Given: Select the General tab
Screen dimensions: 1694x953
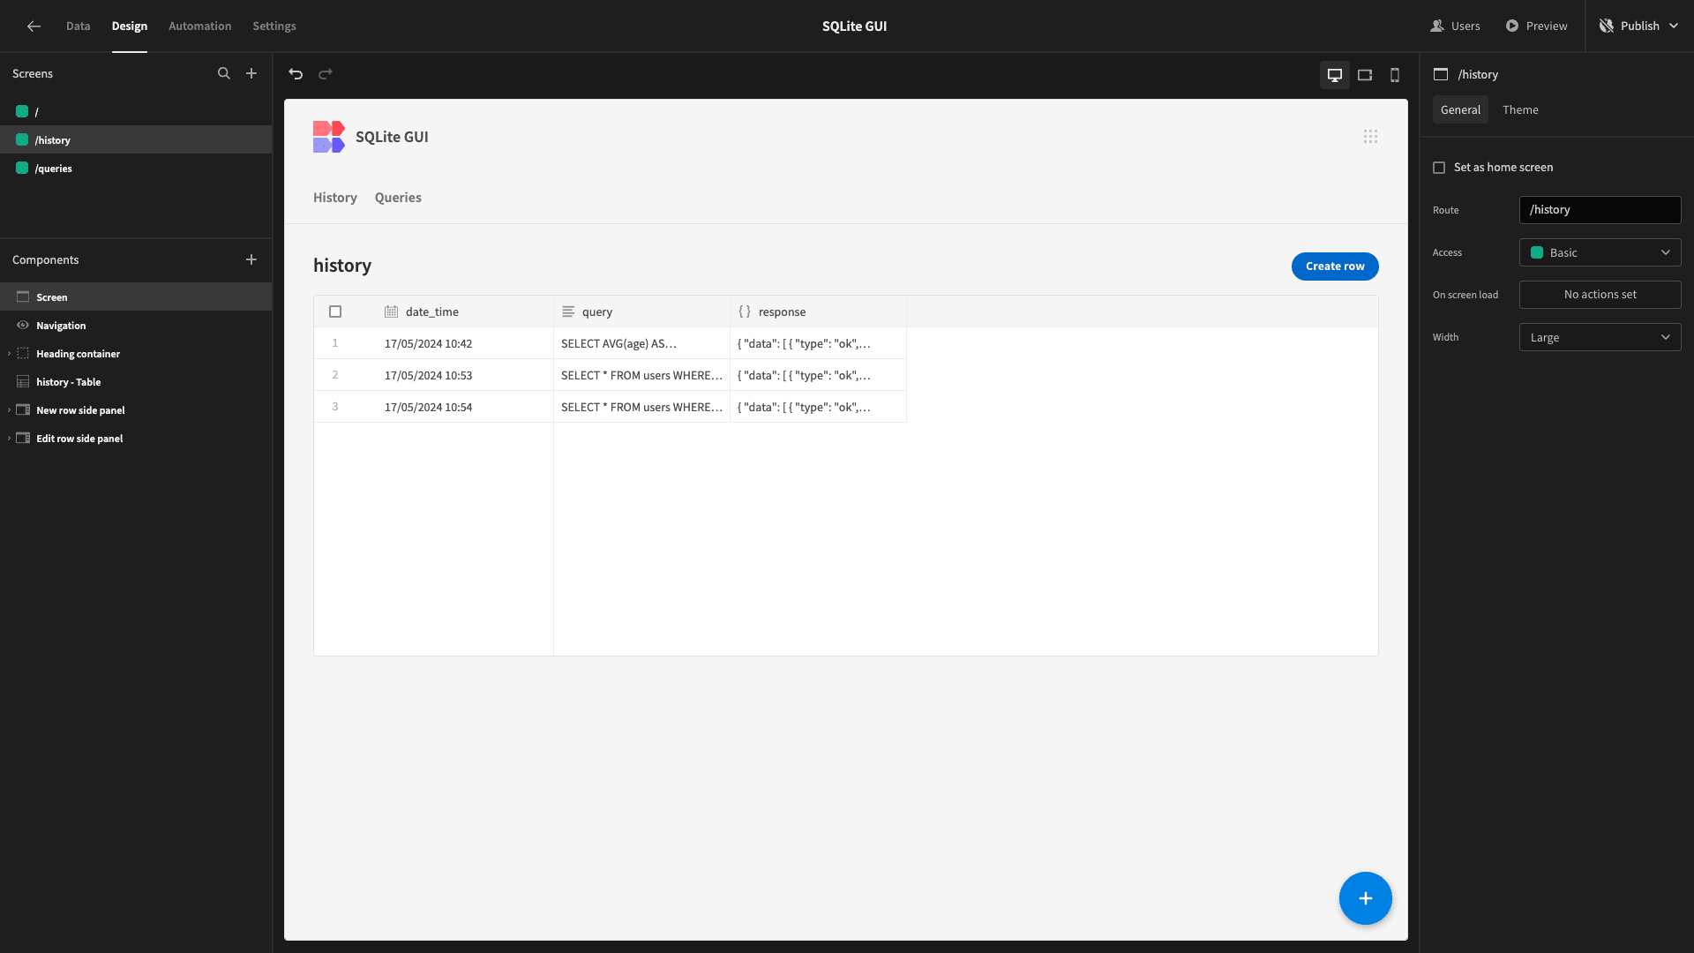Looking at the screenshot, I should [1460, 109].
